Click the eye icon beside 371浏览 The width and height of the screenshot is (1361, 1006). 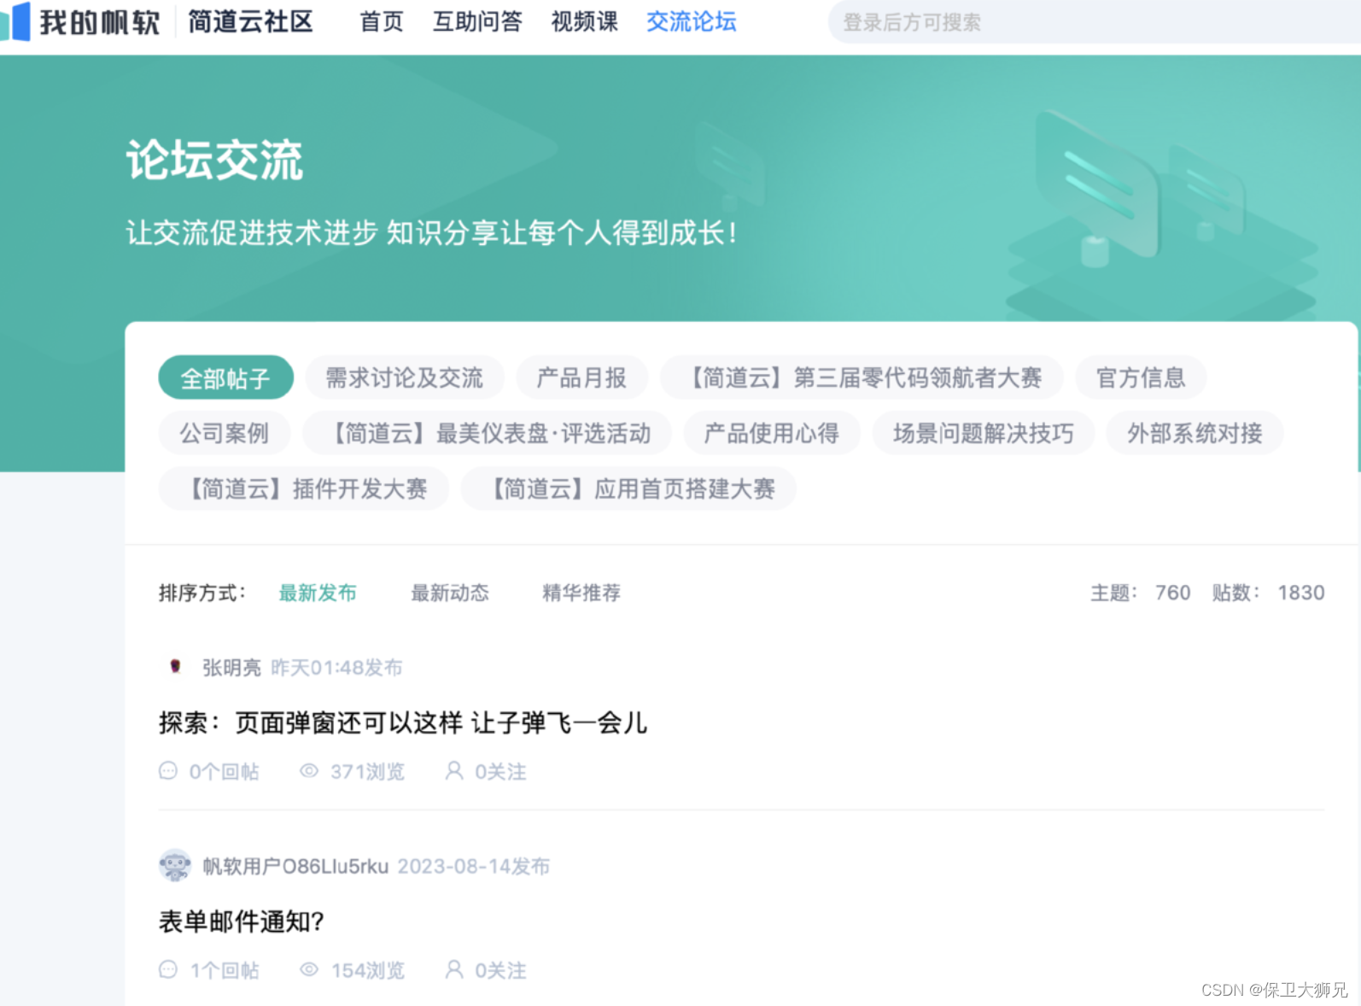tap(309, 771)
